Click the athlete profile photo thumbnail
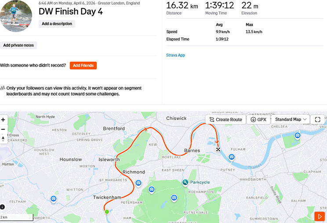The width and height of the screenshot is (327, 223). click(x=16, y=16)
